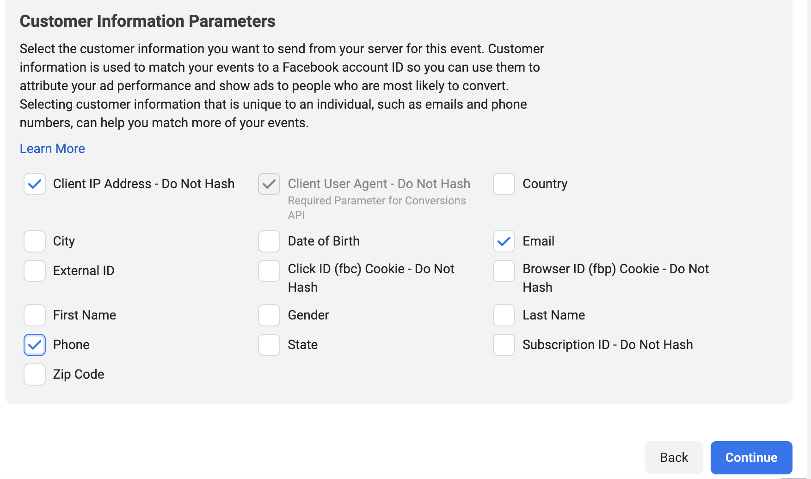Open the Learn More link
This screenshot has width=811, height=479.
[52, 149]
